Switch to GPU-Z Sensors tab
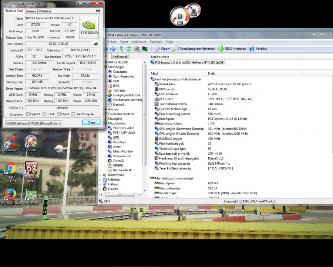333x267 pixels. (x=31, y=11)
